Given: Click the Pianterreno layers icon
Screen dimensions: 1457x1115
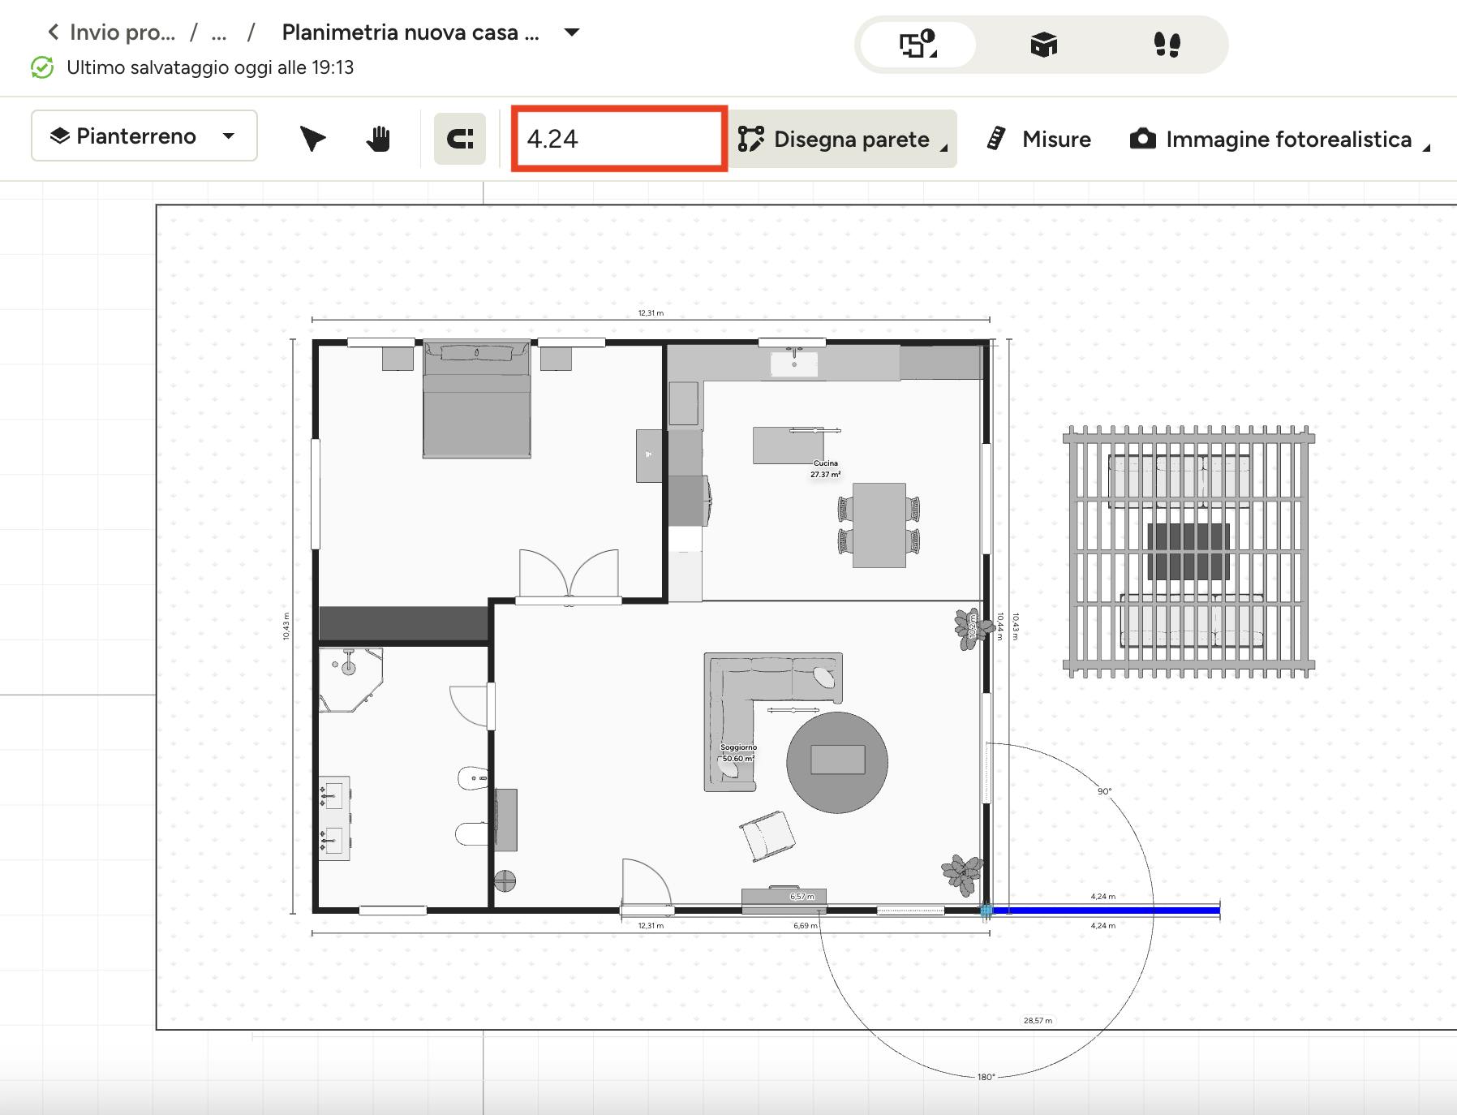Looking at the screenshot, I should tap(59, 136).
